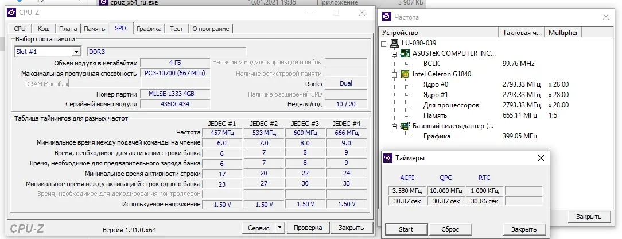Click Закрыть button in CPU-Z window
Image resolution: width=622 pixels, height=239 pixels.
(x=352, y=228)
